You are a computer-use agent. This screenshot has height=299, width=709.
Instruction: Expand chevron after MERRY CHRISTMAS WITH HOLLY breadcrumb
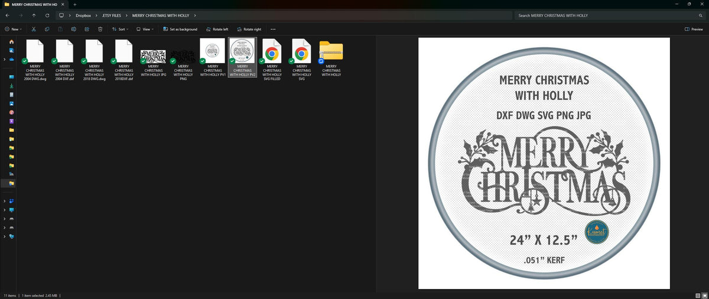[x=195, y=15]
